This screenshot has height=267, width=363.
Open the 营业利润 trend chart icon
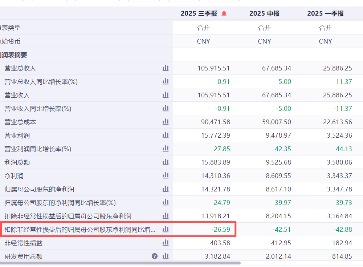pos(166,135)
